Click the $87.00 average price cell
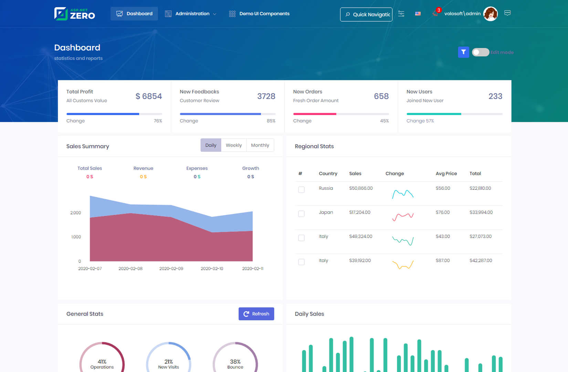Viewport: 568px width, 372px height. coord(443,261)
